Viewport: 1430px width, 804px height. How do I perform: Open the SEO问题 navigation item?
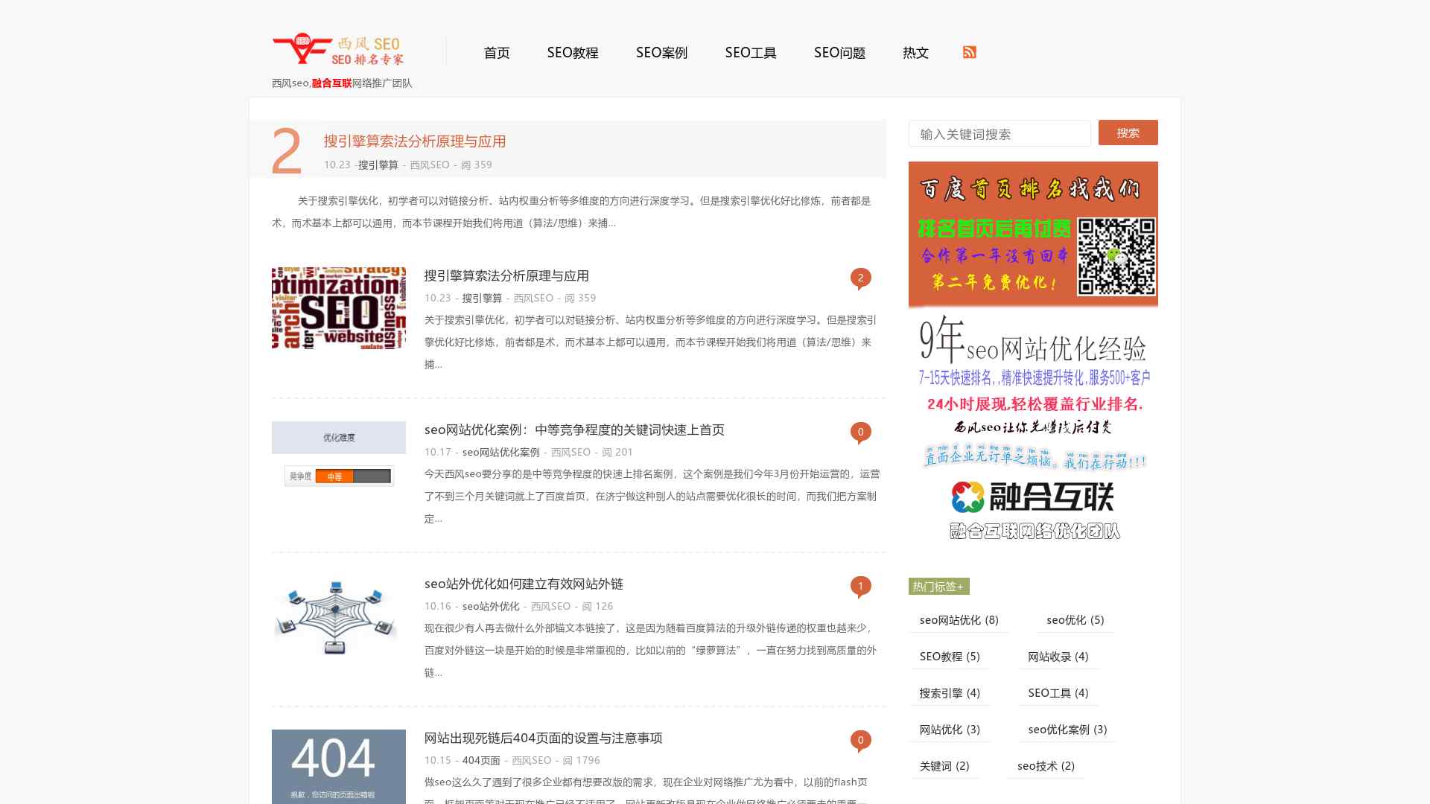pos(840,53)
